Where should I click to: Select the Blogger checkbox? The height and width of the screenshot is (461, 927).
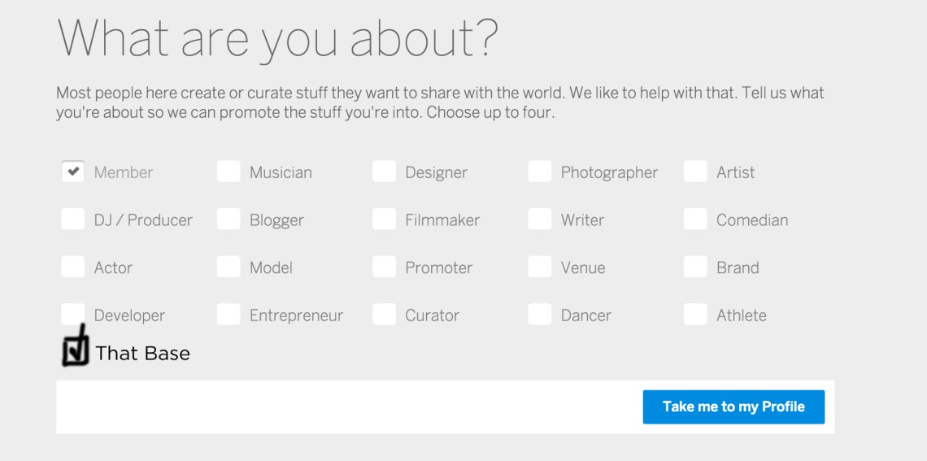click(x=228, y=220)
